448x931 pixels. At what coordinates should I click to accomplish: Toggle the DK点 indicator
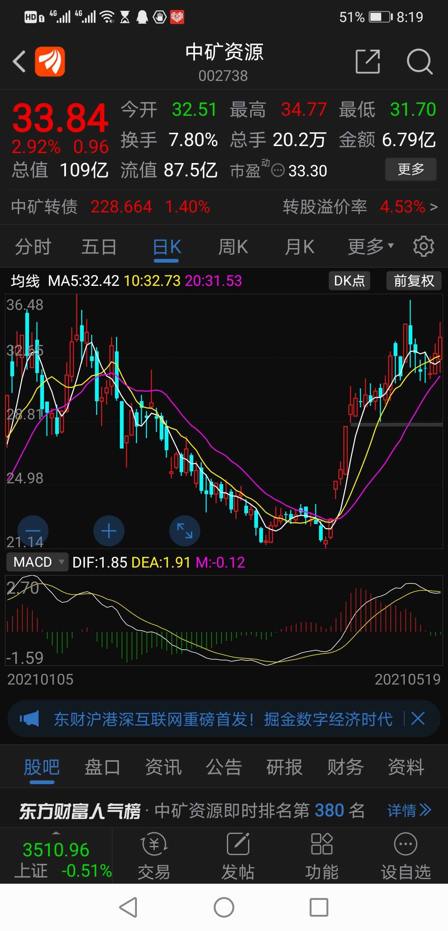(349, 281)
